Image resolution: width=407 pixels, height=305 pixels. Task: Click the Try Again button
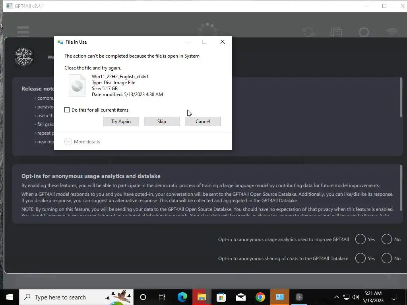121,122
